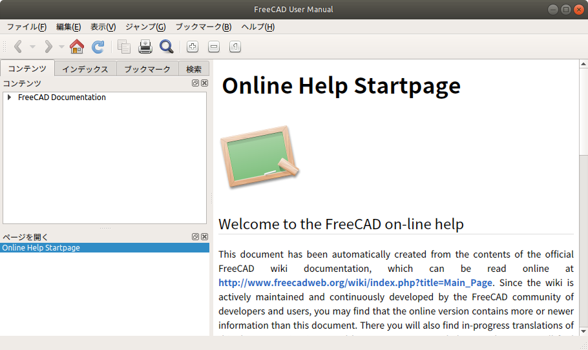Viewport: 588px width, 350px height.
Task: Maximize the FreeCAD User Manual window
Action: 566,10
